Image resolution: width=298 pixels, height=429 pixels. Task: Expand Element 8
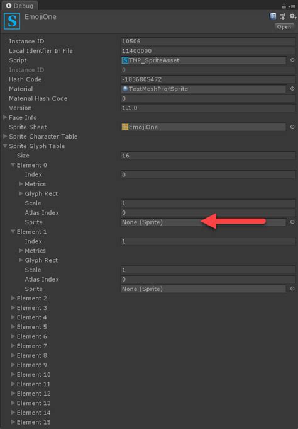click(13, 355)
